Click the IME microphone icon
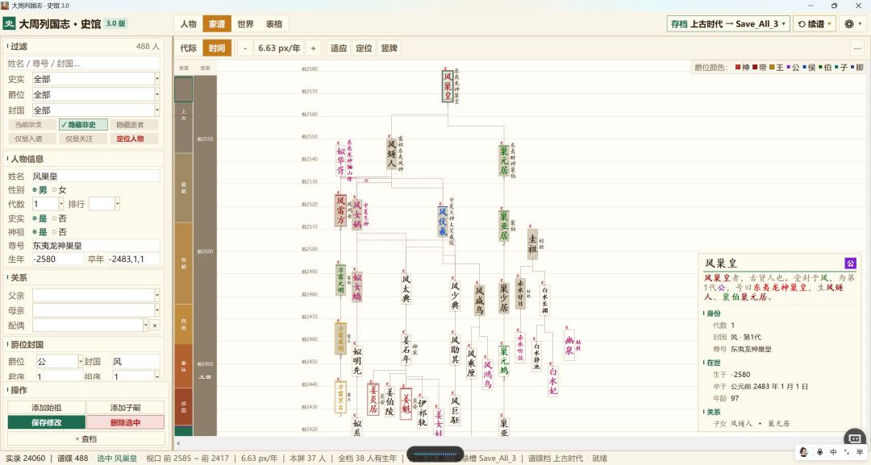The image size is (871, 465). 819,452
